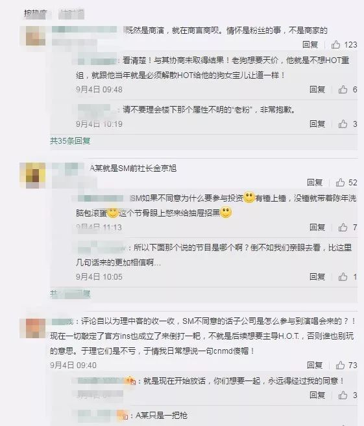The height and width of the screenshot is (426, 364).
Task: Like the comment about SM前社长金京旭
Action: [x=340, y=182]
